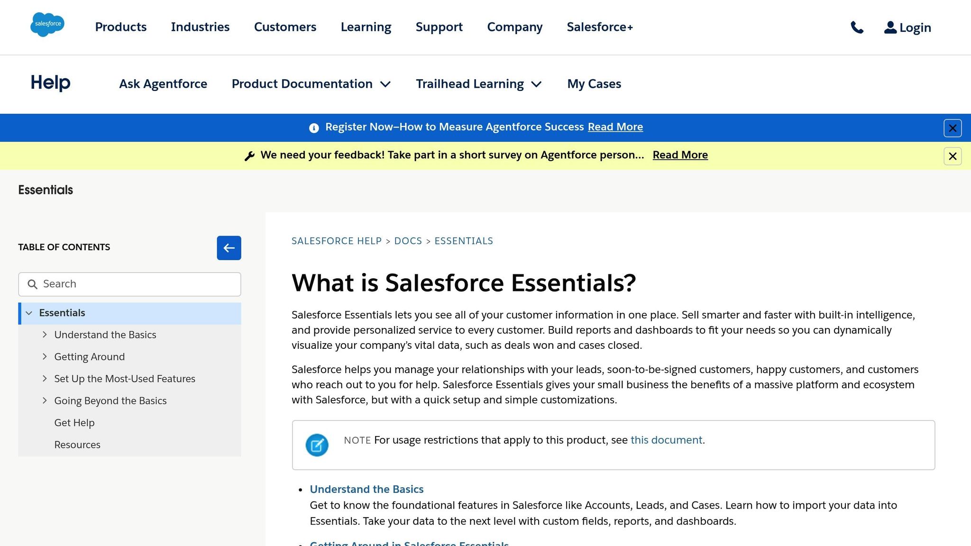This screenshot has width=971, height=546.
Task: Open the Products menu
Action: (121, 27)
